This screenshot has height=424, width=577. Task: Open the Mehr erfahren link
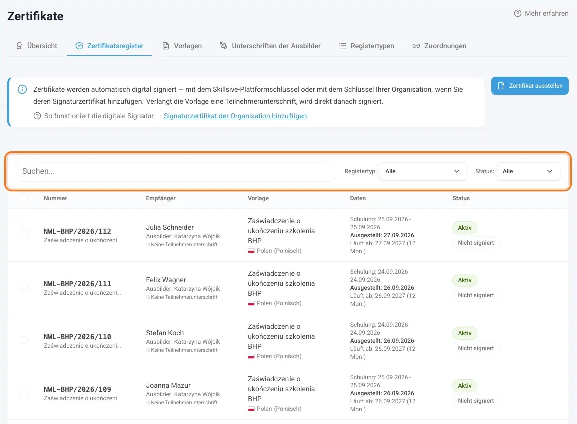coord(541,13)
